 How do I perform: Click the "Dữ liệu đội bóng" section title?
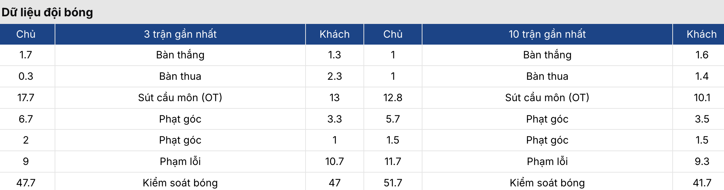pos(47,12)
